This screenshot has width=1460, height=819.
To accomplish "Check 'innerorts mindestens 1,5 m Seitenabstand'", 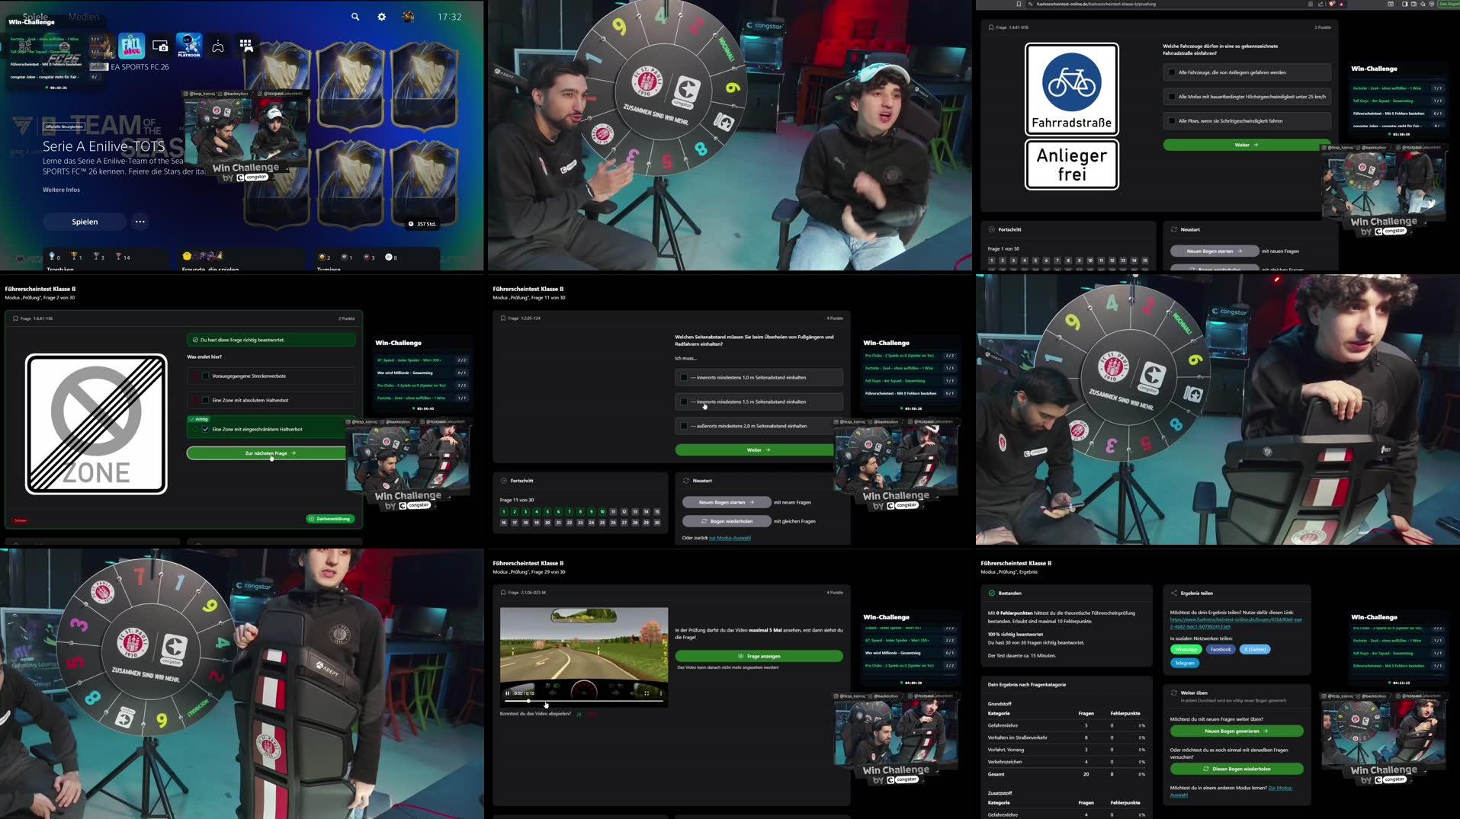I will coord(759,402).
